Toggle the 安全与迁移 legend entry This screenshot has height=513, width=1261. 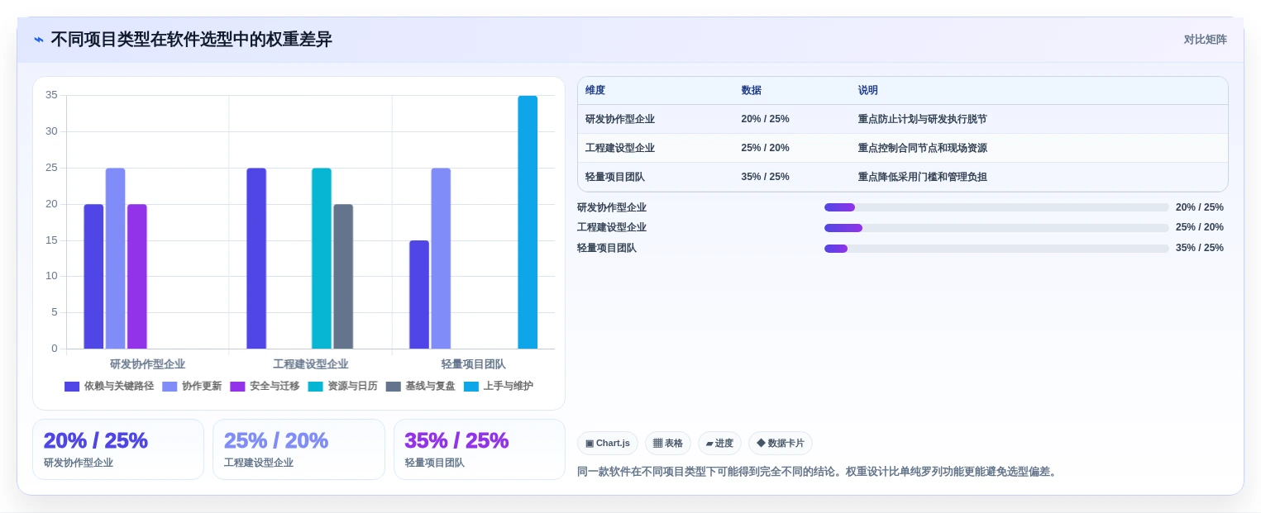pyautogui.click(x=265, y=387)
